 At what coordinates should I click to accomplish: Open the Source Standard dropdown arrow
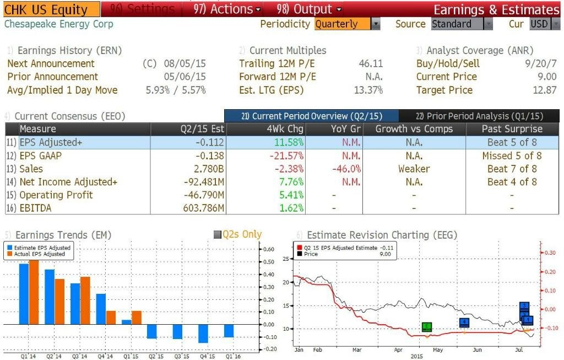[x=488, y=24]
